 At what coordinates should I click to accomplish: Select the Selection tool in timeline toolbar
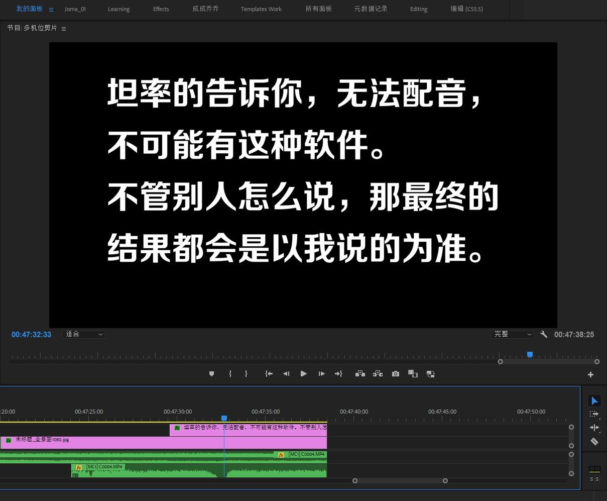click(594, 400)
